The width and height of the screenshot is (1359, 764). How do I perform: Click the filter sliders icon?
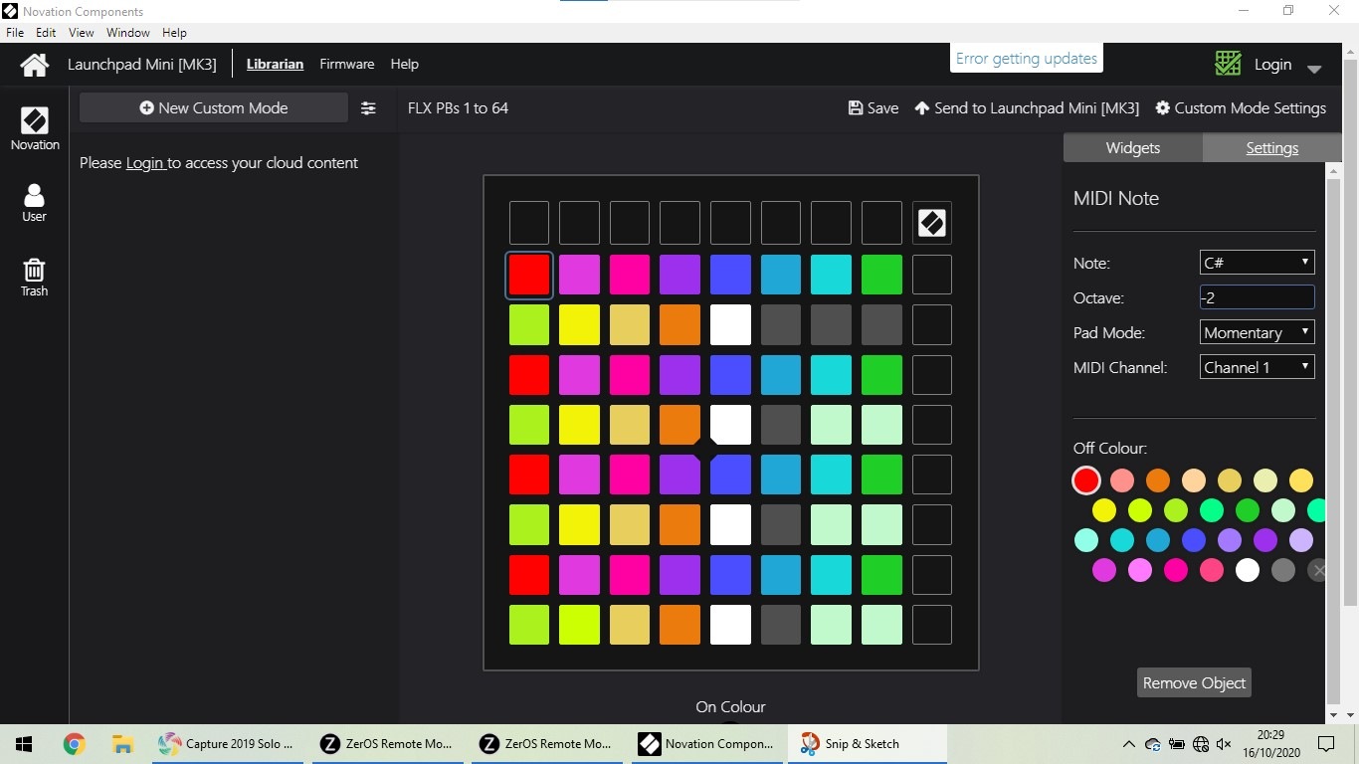pos(368,108)
